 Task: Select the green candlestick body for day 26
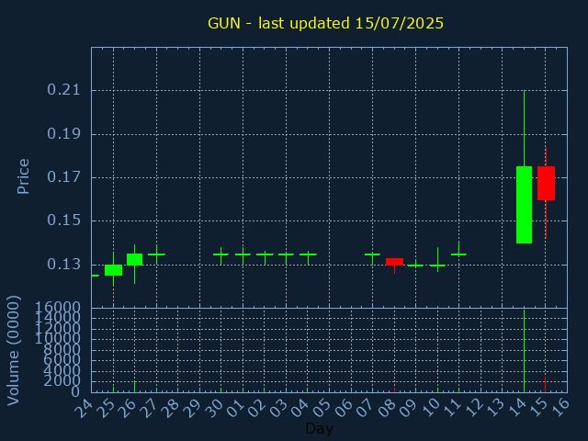coord(135,259)
